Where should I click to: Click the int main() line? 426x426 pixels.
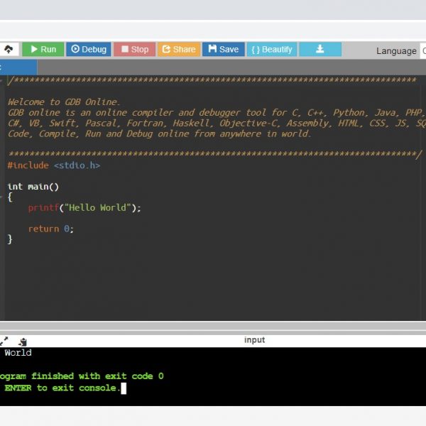(33, 187)
